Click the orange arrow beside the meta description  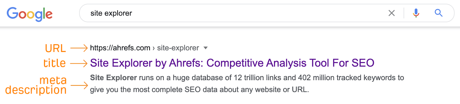(79, 85)
